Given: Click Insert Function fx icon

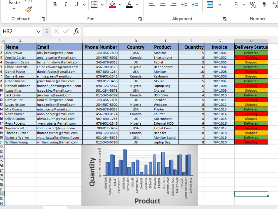Looking at the screenshot, I should click(x=76, y=31).
